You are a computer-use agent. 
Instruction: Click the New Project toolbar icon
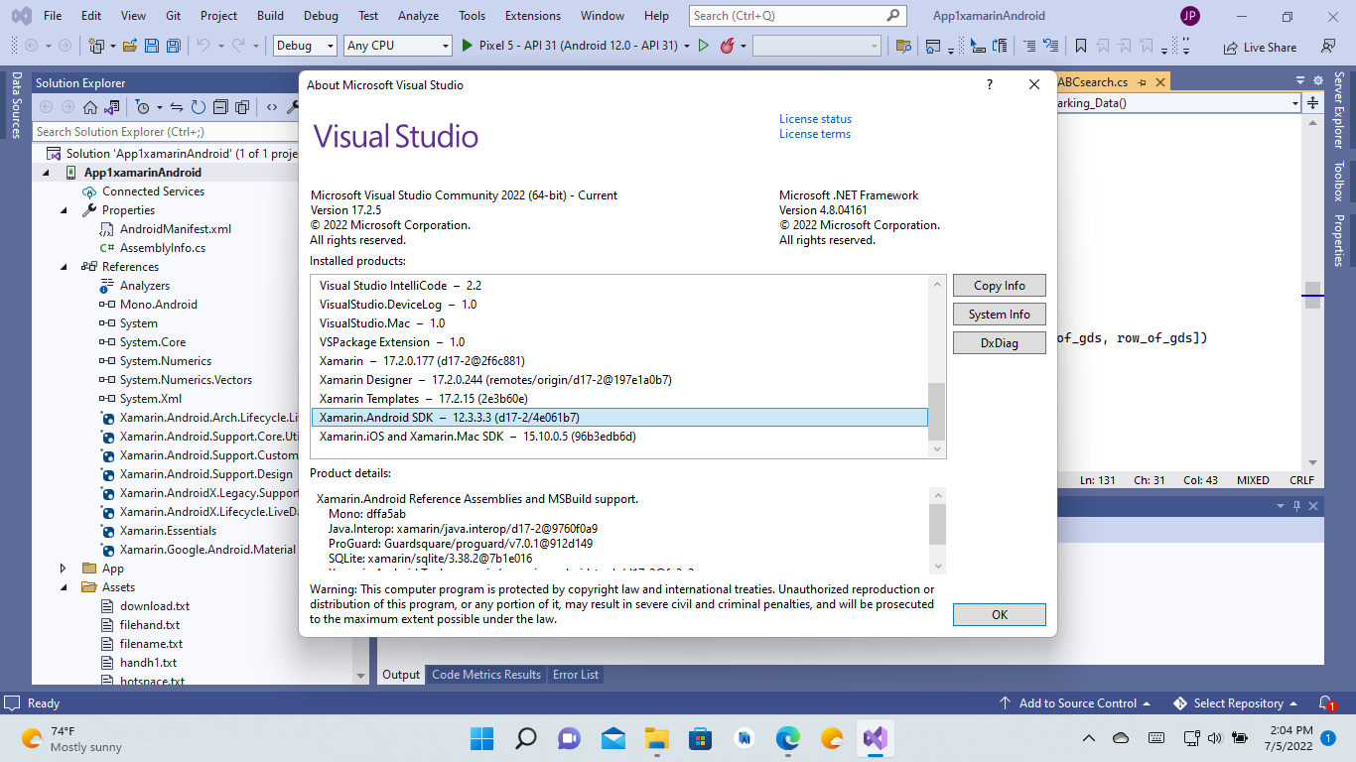[95, 46]
